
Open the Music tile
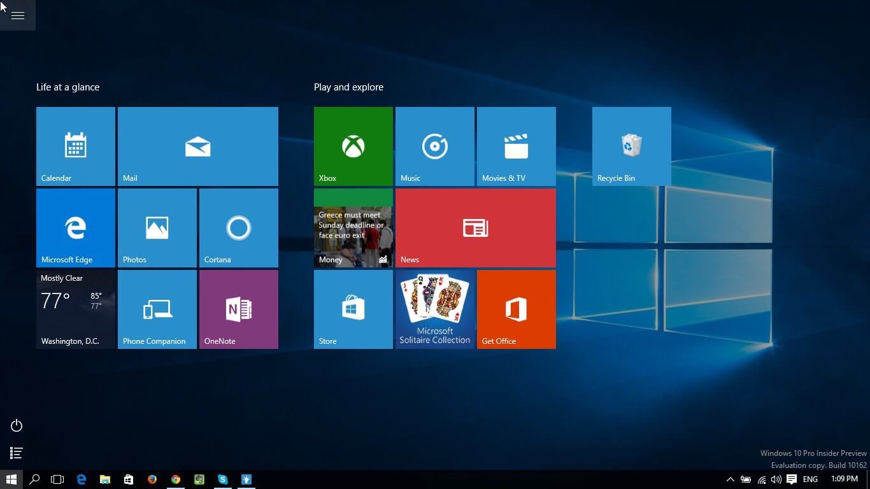(x=435, y=146)
